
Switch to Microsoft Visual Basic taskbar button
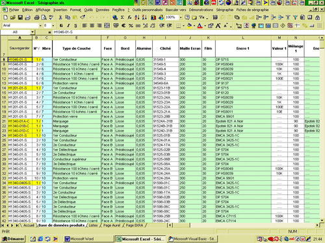point(192,239)
